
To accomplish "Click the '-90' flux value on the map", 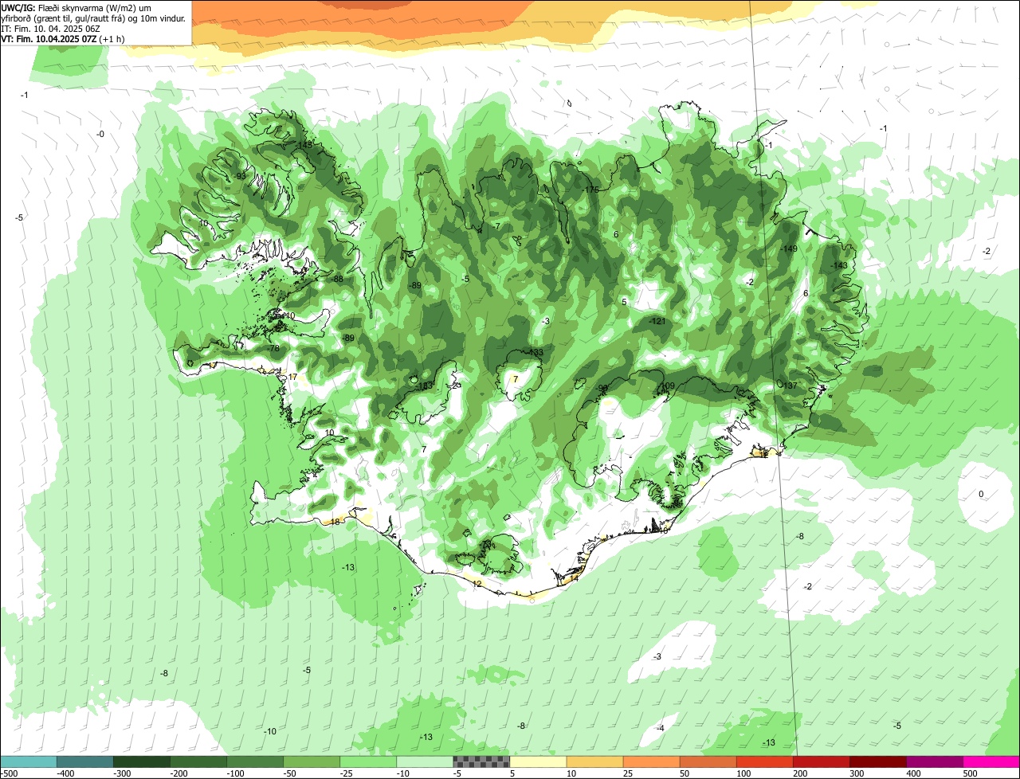I will click(x=602, y=388).
